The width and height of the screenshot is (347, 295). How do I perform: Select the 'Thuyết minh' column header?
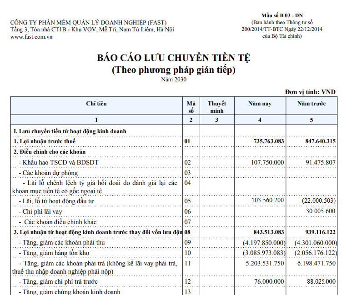point(216,107)
